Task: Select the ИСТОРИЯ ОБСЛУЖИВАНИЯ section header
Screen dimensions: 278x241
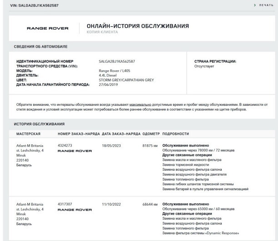Action: 40,124
